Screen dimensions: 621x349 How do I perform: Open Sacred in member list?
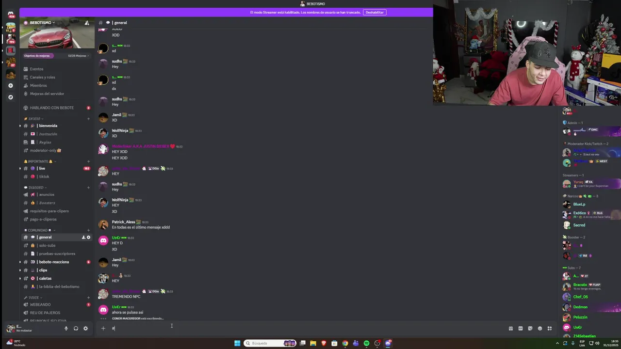(x=579, y=225)
